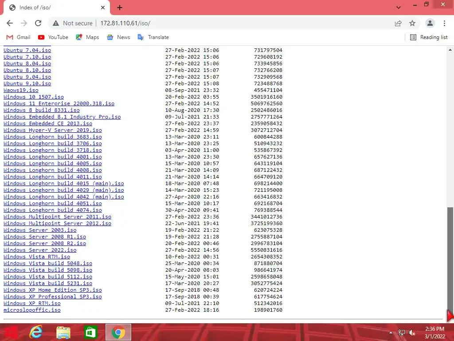Open the YouTube bookmark
Image resolution: width=454 pixels, height=341 pixels.
tap(53, 37)
